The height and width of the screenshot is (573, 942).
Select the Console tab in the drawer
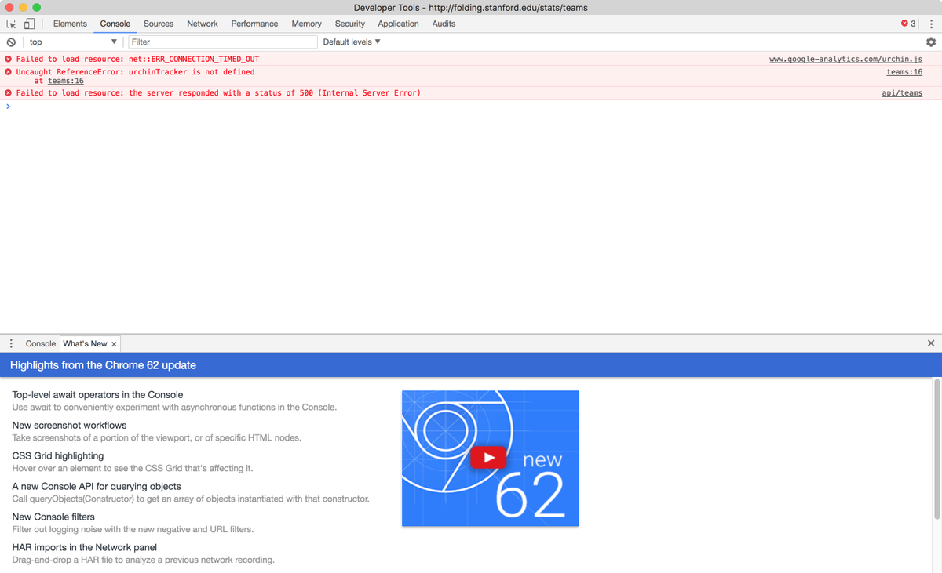click(41, 343)
